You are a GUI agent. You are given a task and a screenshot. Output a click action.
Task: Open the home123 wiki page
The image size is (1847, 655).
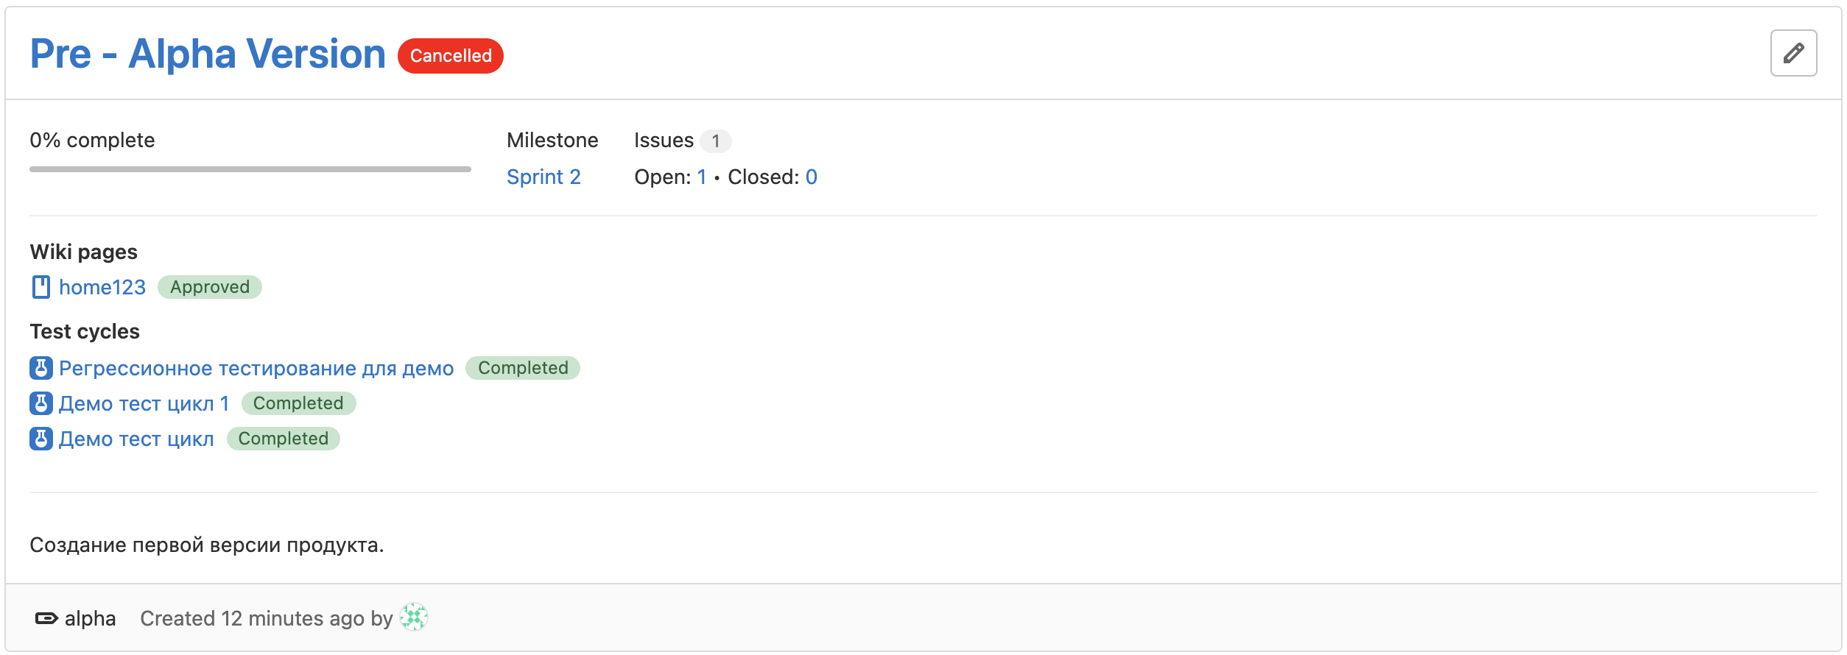click(x=102, y=287)
